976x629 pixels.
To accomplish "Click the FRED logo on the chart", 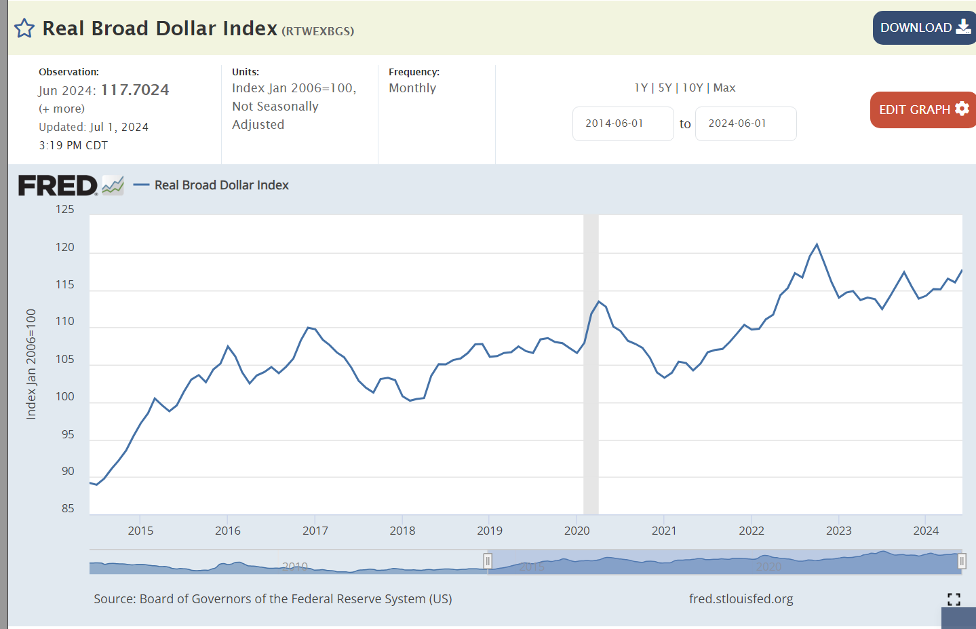I will 58,185.
